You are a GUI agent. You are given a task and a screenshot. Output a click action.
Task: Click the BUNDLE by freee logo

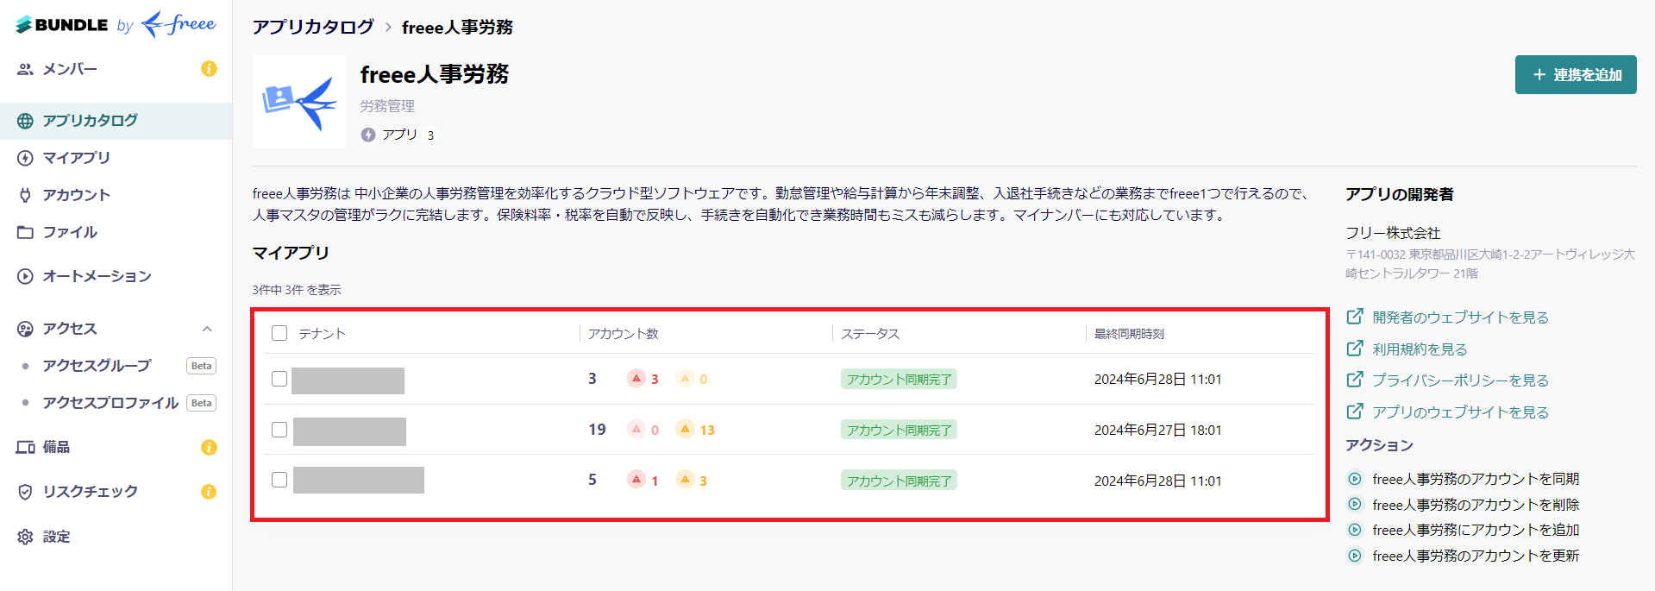click(x=116, y=25)
